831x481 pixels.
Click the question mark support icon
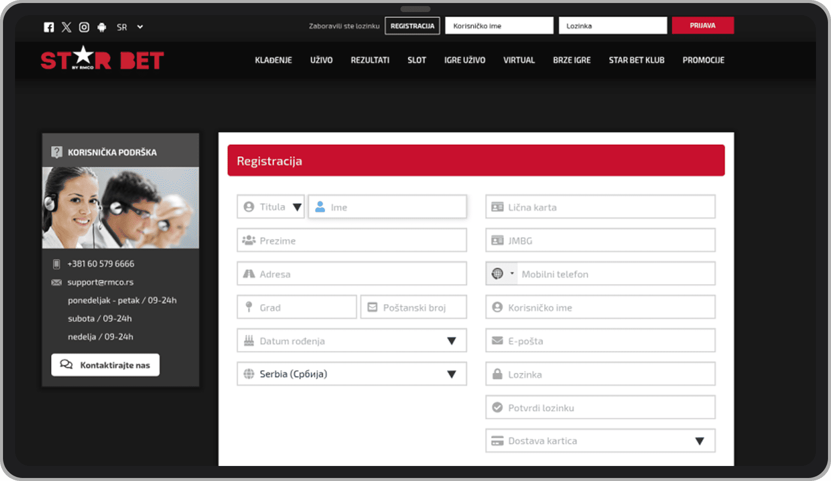point(57,152)
